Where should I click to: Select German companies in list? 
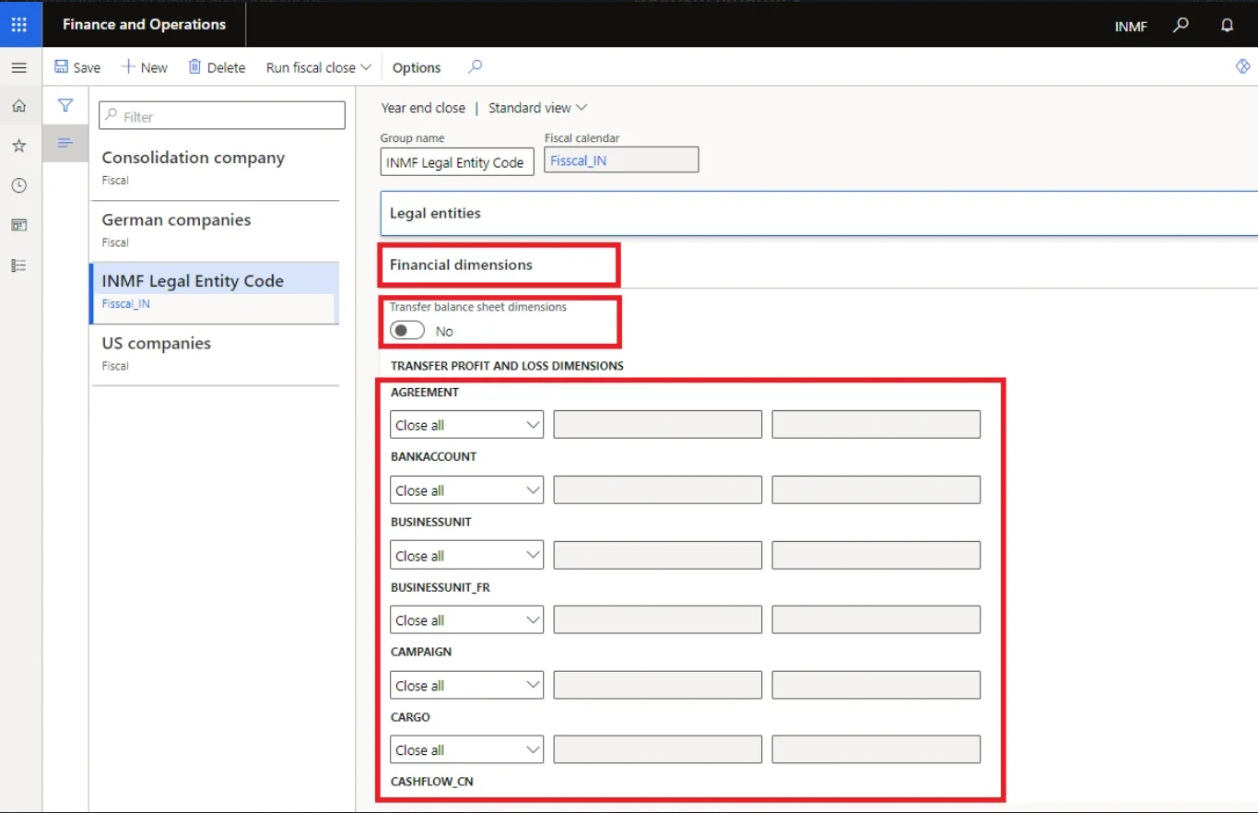[215, 230]
